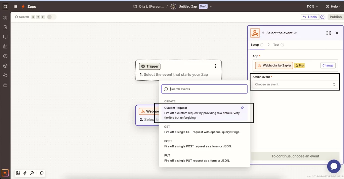Open the stacked versions icon in sidebar

click(5, 85)
